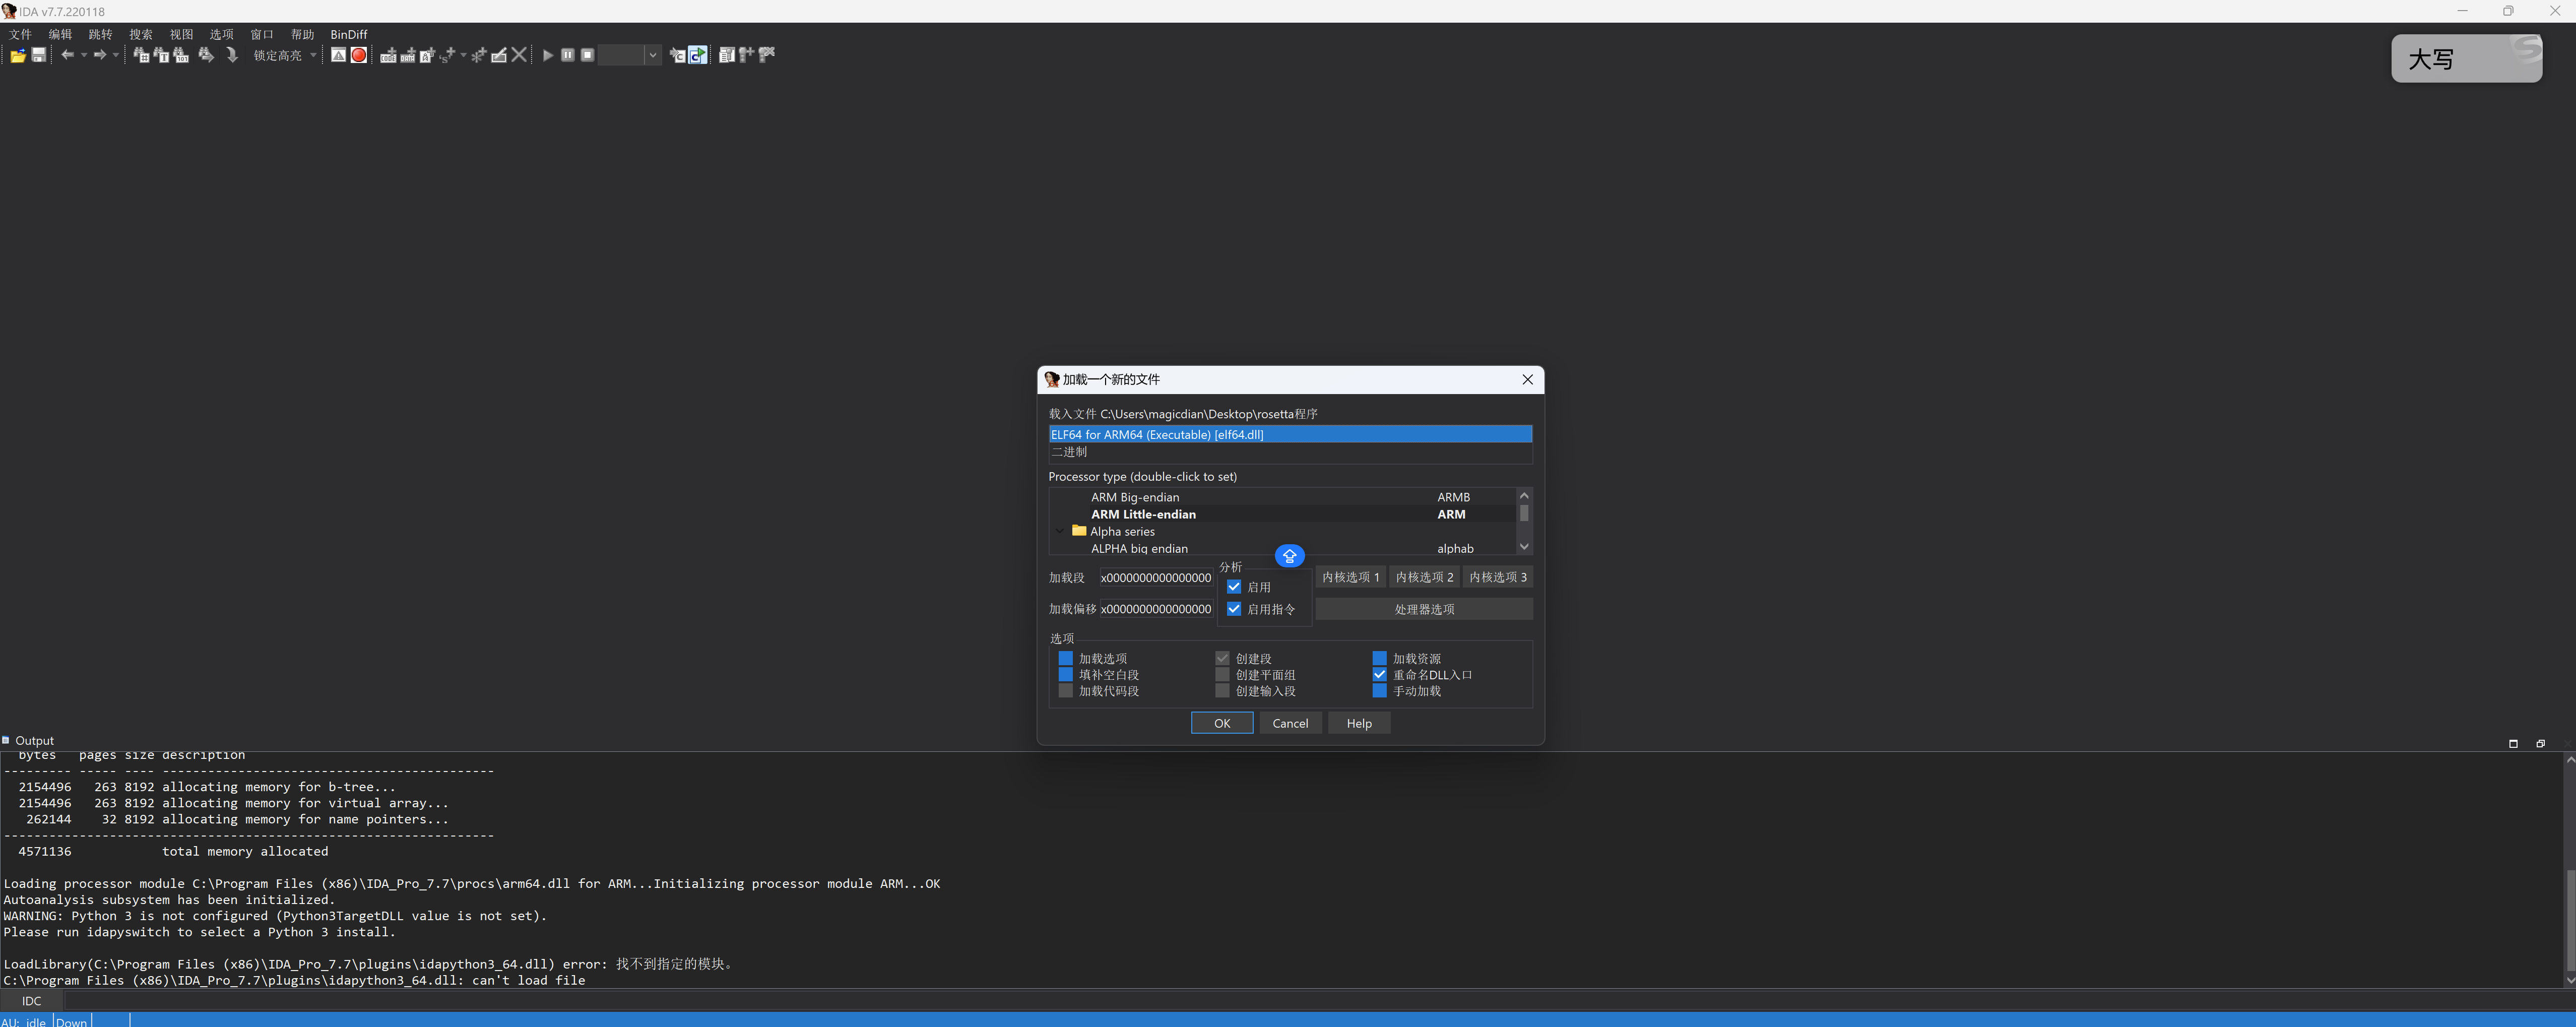Toggle the 启用 analysis checkbox
This screenshot has width=2576, height=1027.
(x=1234, y=587)
